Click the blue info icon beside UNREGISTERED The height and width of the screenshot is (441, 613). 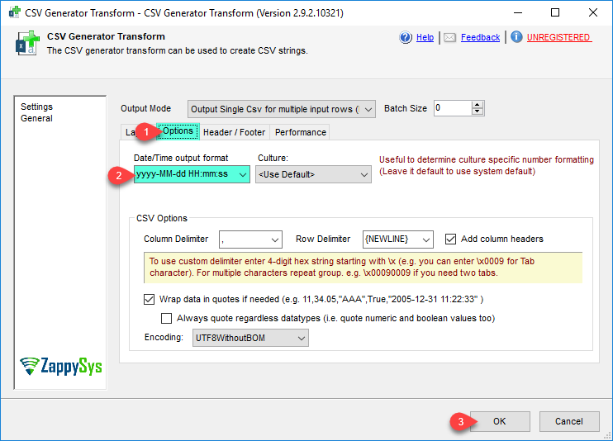tap(516, 36)
